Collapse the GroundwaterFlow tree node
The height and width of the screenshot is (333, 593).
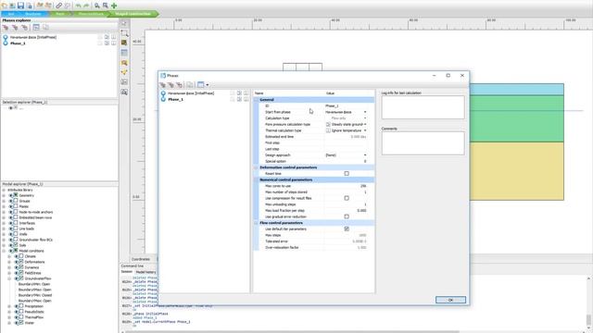pyautogui.click(x=9, y=278)
